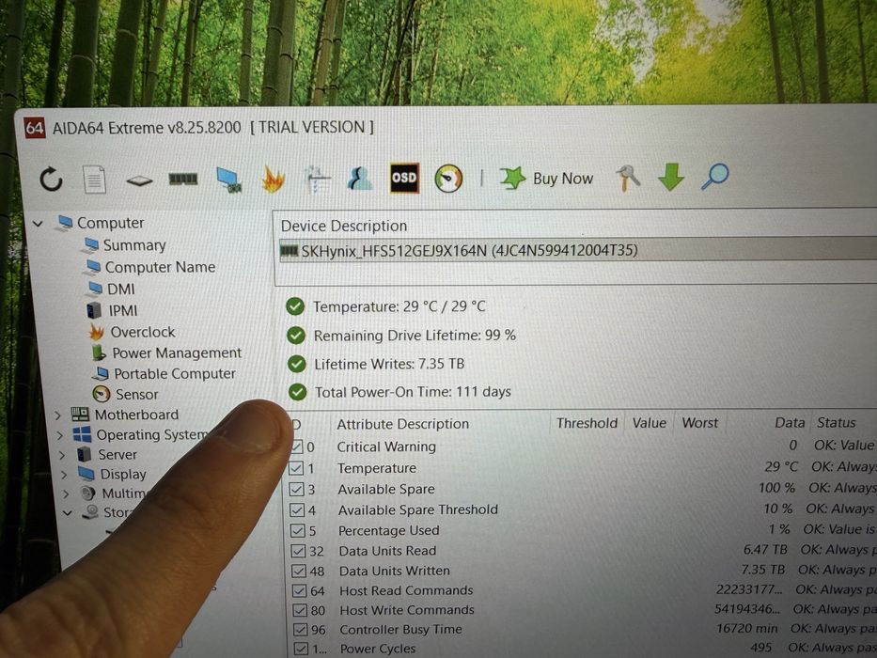This screenshot has height=658, width=877.
Task: Select Computer in the tree
Action: click(x=110, y=223)
